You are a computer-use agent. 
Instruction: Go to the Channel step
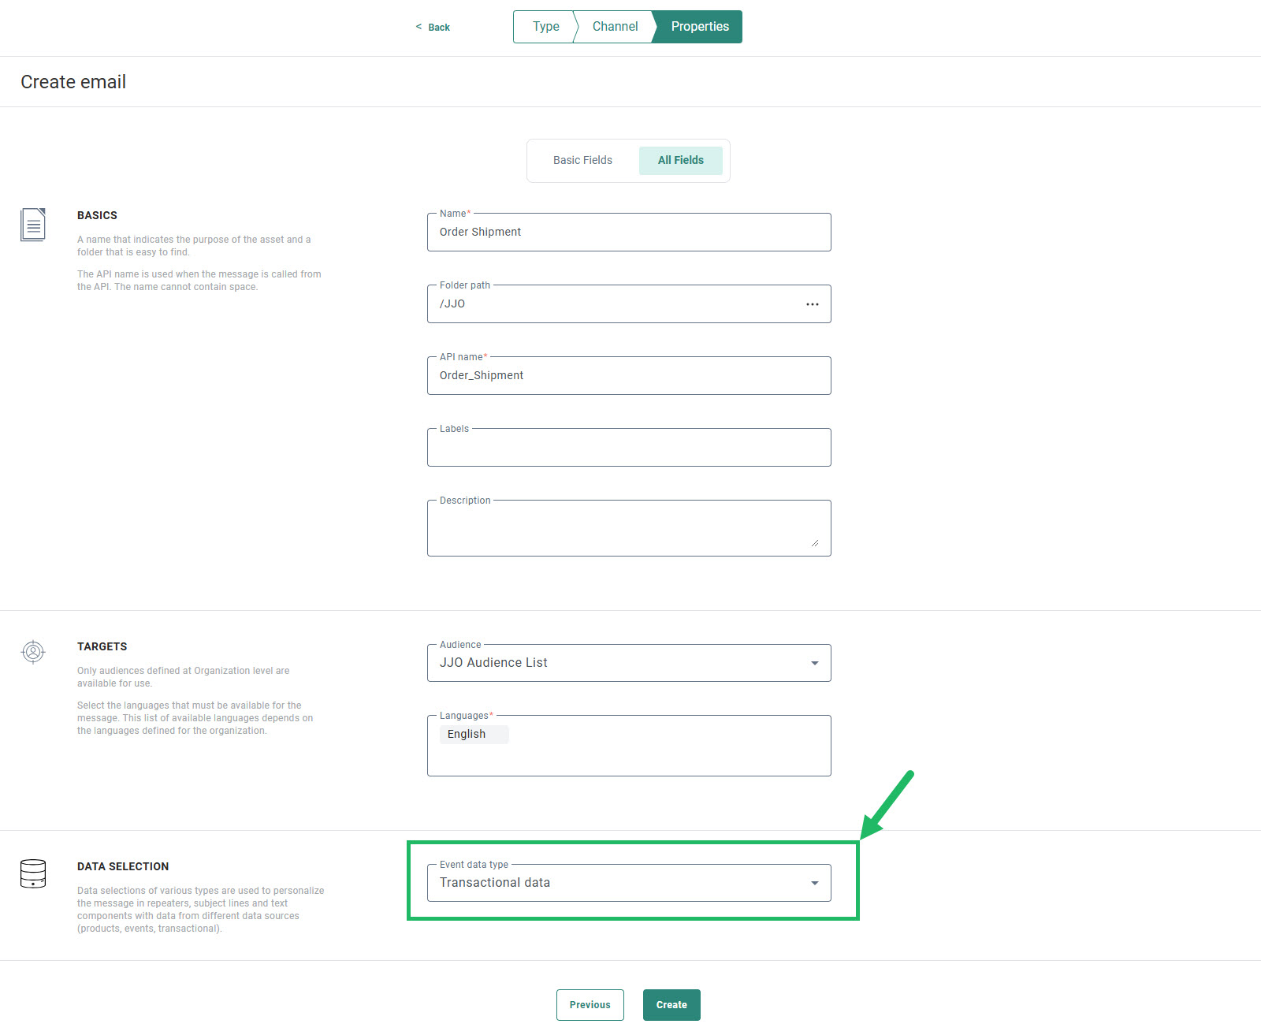coord(615,27)
